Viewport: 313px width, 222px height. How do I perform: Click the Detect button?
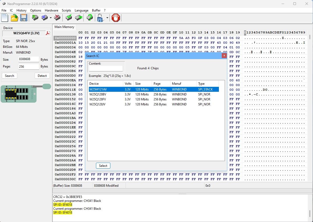pyautogui.click(x=42, y=76)
